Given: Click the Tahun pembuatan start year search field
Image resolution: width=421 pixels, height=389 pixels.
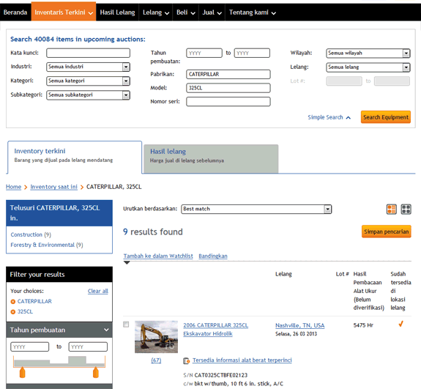Looking at the screenshot, I should (x=204, y=53).
